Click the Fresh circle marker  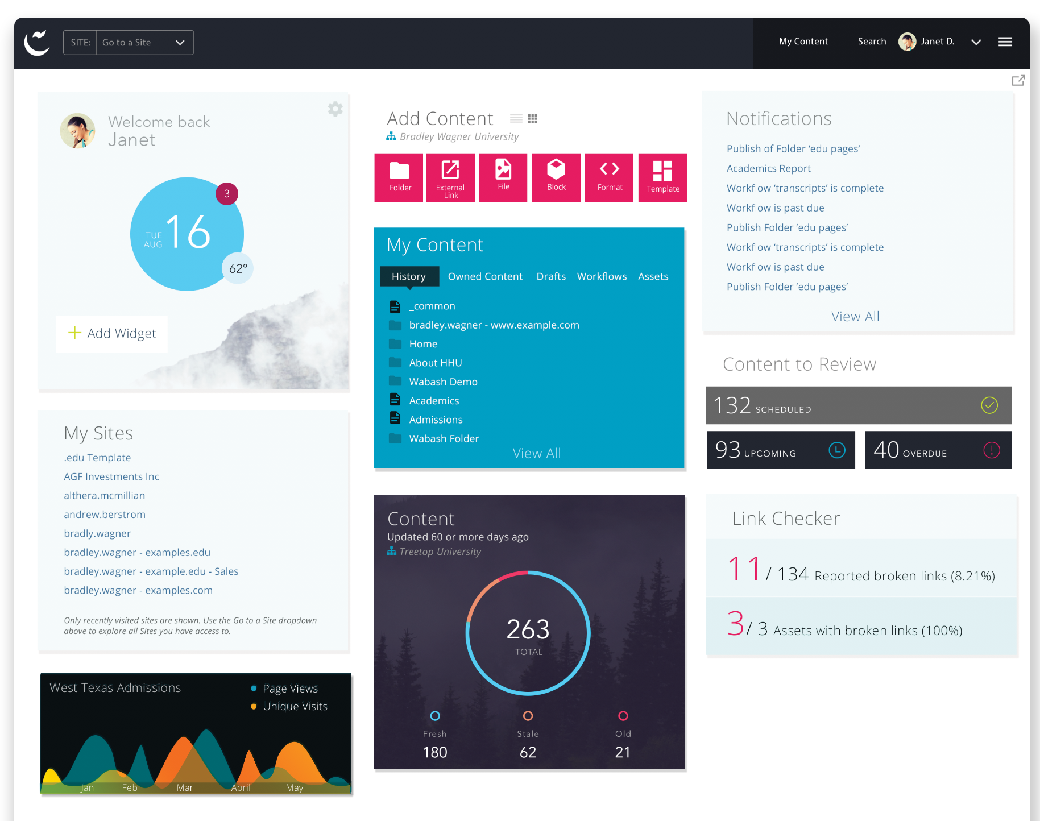click(x=435, y=716)
